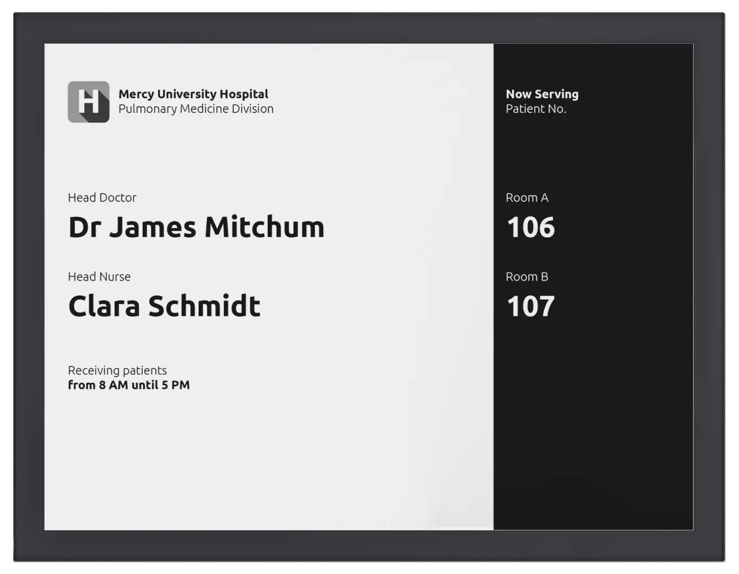
Task: Click the "Patient No." label
Action: point(536,109)
